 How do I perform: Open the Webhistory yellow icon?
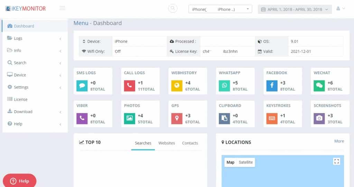tap(177, 86)
